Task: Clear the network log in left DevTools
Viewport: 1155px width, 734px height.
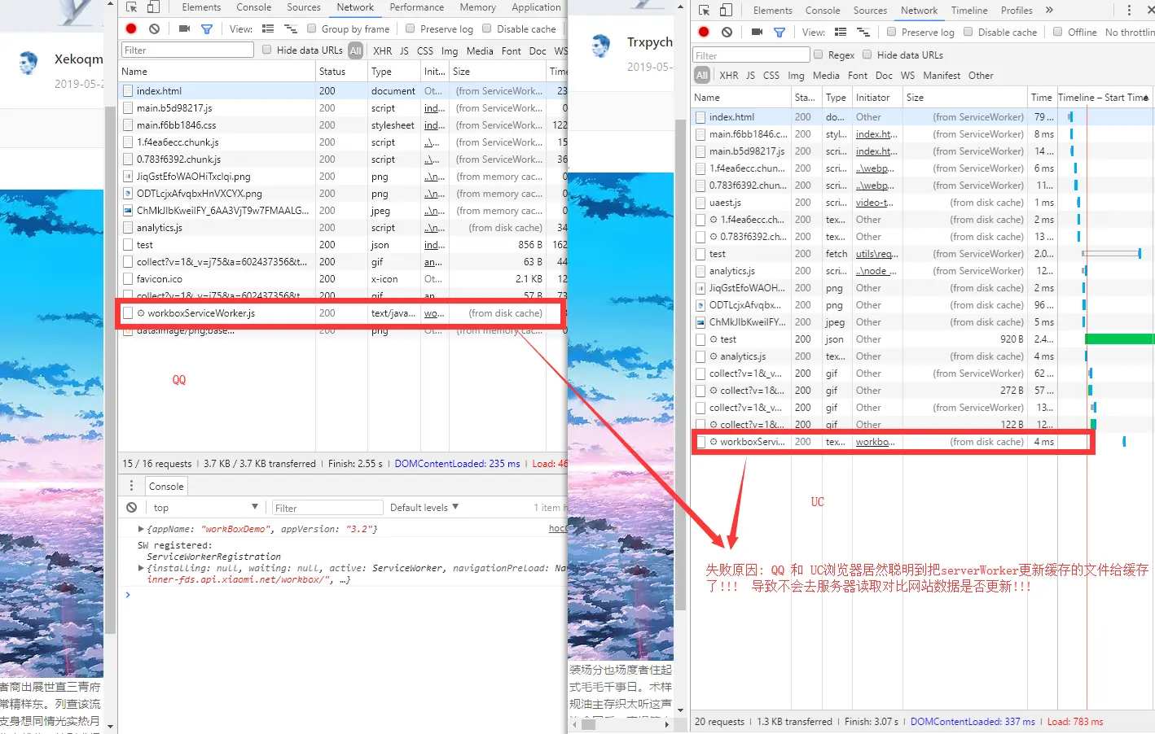Action: coord(154,28)
